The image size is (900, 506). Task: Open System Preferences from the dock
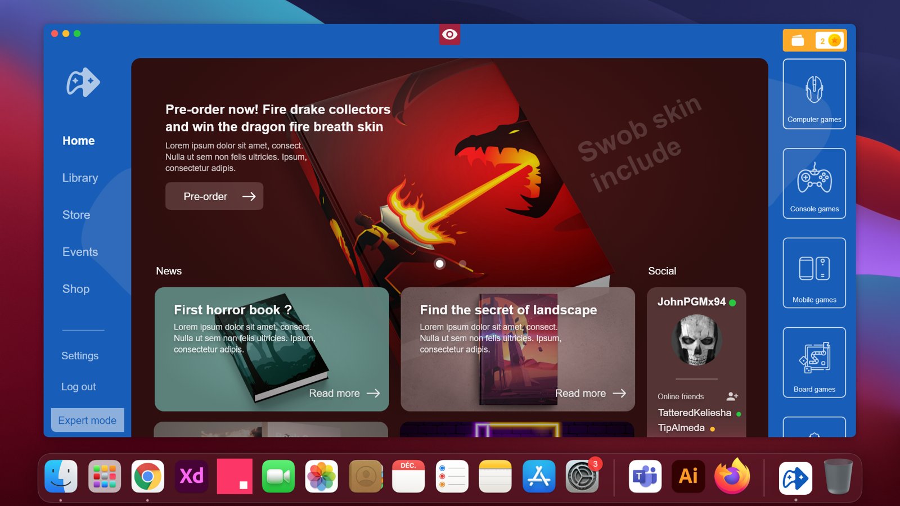582,476
